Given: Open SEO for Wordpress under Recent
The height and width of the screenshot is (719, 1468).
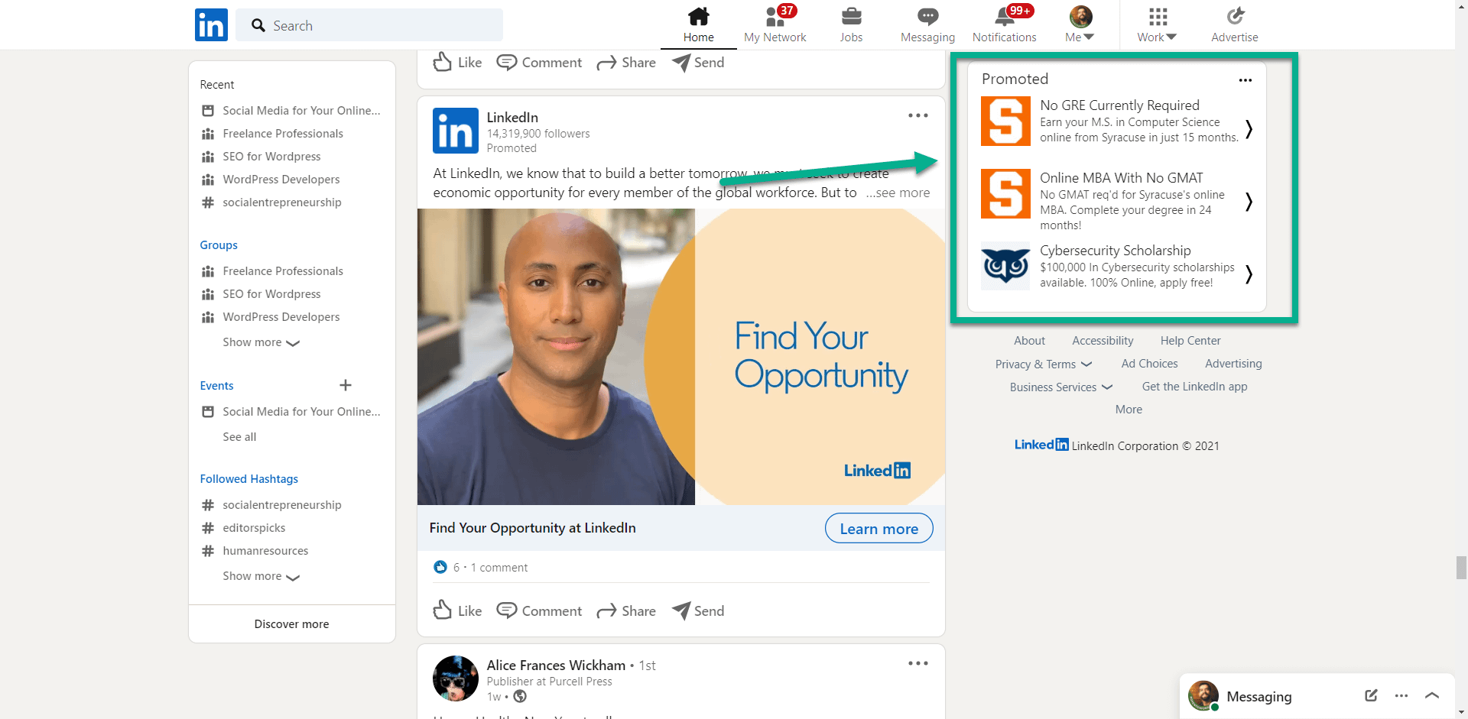Looking at the screenshot, I should coord(271,157).
